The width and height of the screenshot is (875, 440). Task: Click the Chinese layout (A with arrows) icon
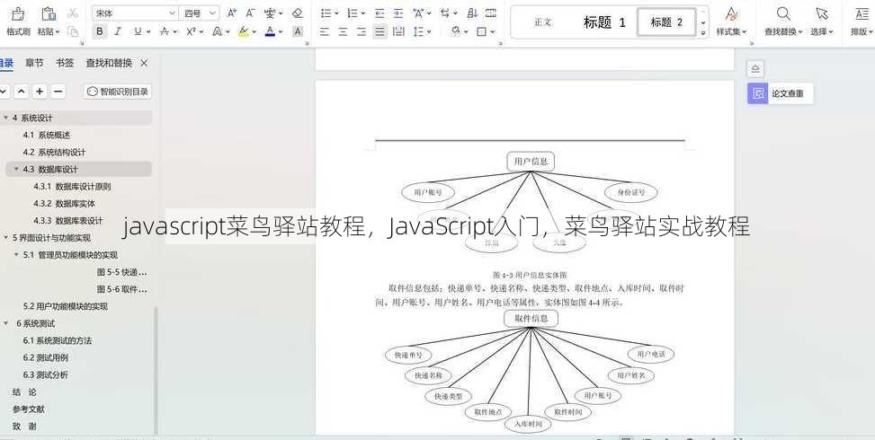(418, 13)
